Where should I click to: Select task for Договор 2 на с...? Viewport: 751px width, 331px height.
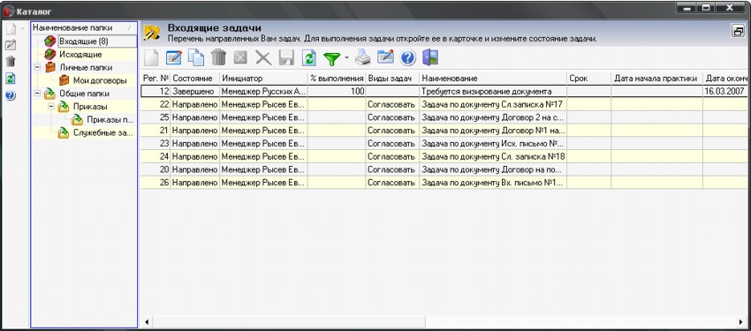point(444,117)
